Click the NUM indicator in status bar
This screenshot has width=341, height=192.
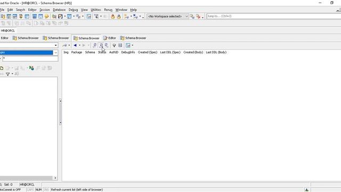coord(38,190)
